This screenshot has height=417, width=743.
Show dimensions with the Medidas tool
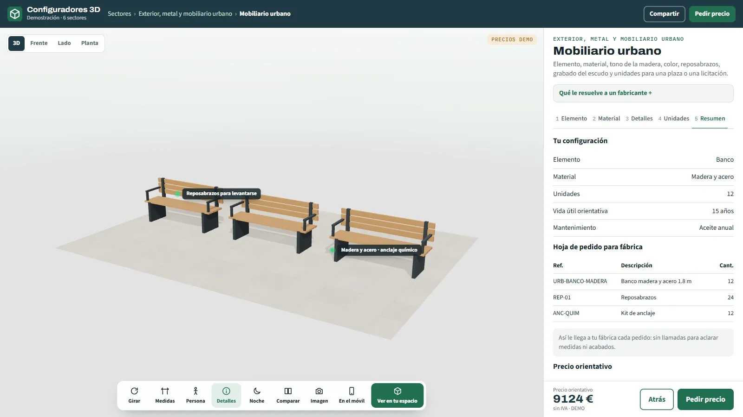click(165, 395)
